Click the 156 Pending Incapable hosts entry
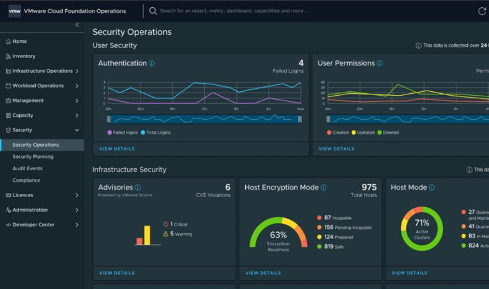 pyautogui.click(x=344, y=227)
